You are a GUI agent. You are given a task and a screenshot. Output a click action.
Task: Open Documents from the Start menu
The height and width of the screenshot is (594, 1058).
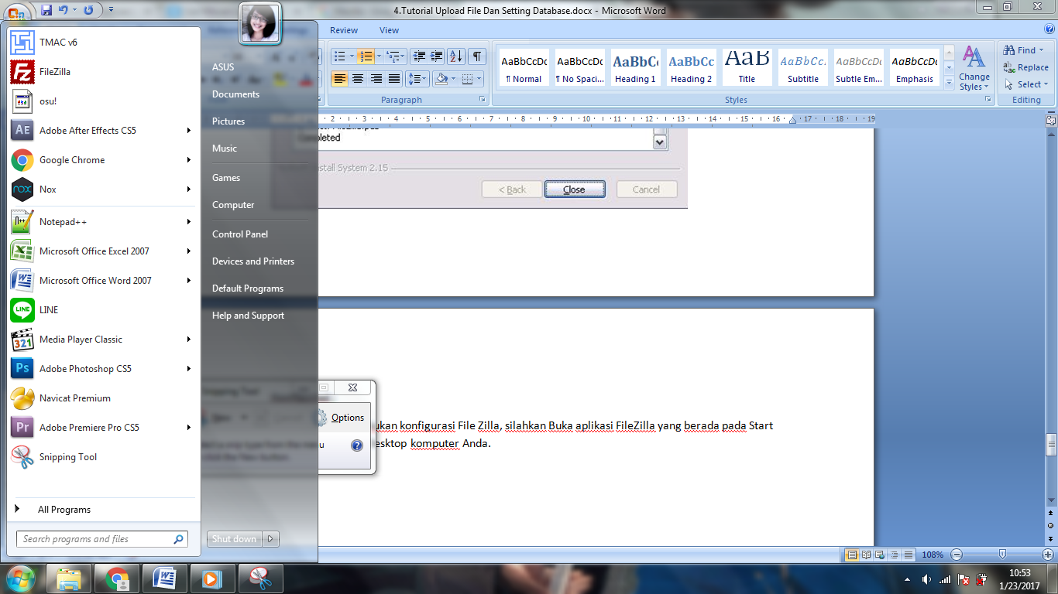tap(235, 94)
